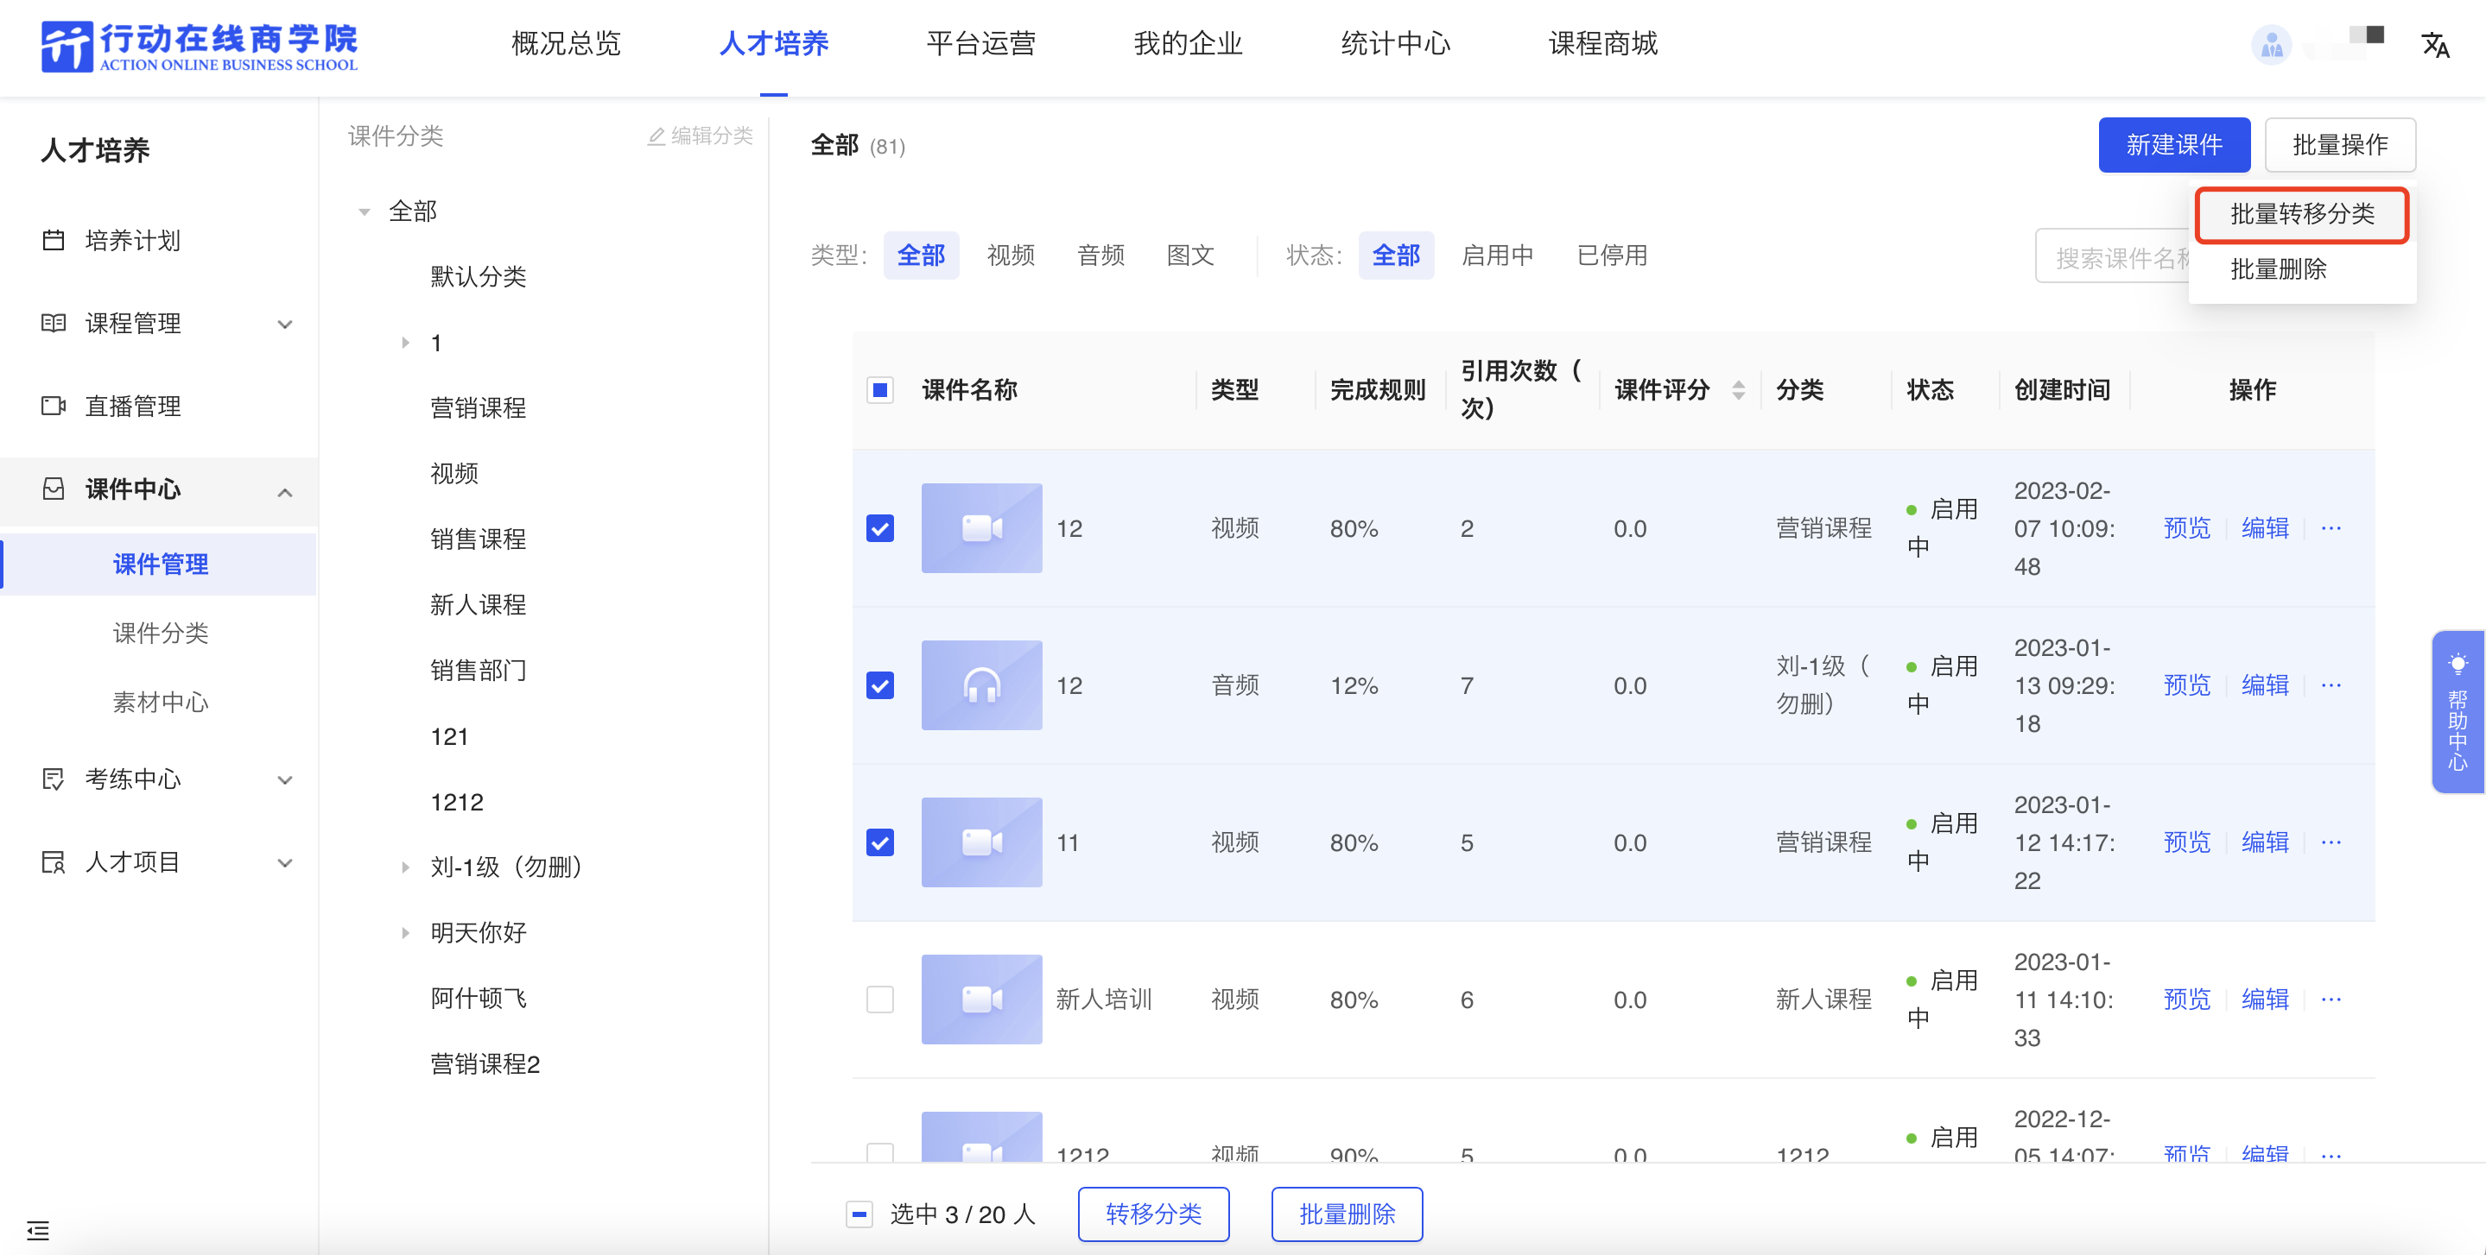The image size is (2486, 1255).
Task: Open the 帮助中心 lightbulb help widget
Action: [2457, 712]
